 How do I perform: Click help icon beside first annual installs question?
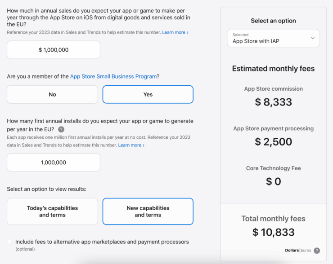(61, 129)
